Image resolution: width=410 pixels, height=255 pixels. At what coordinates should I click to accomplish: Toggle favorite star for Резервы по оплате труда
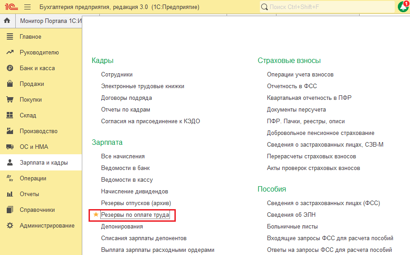(96, 215)
